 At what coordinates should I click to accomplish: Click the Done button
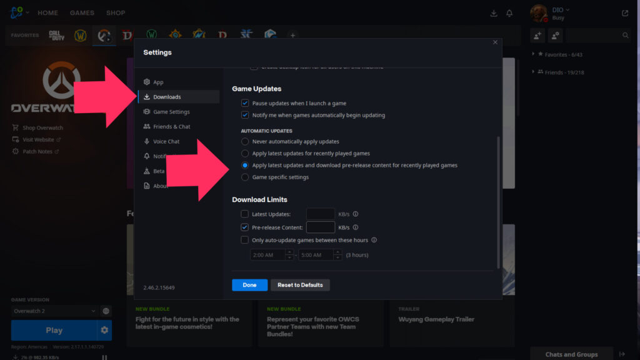(249, 285)
